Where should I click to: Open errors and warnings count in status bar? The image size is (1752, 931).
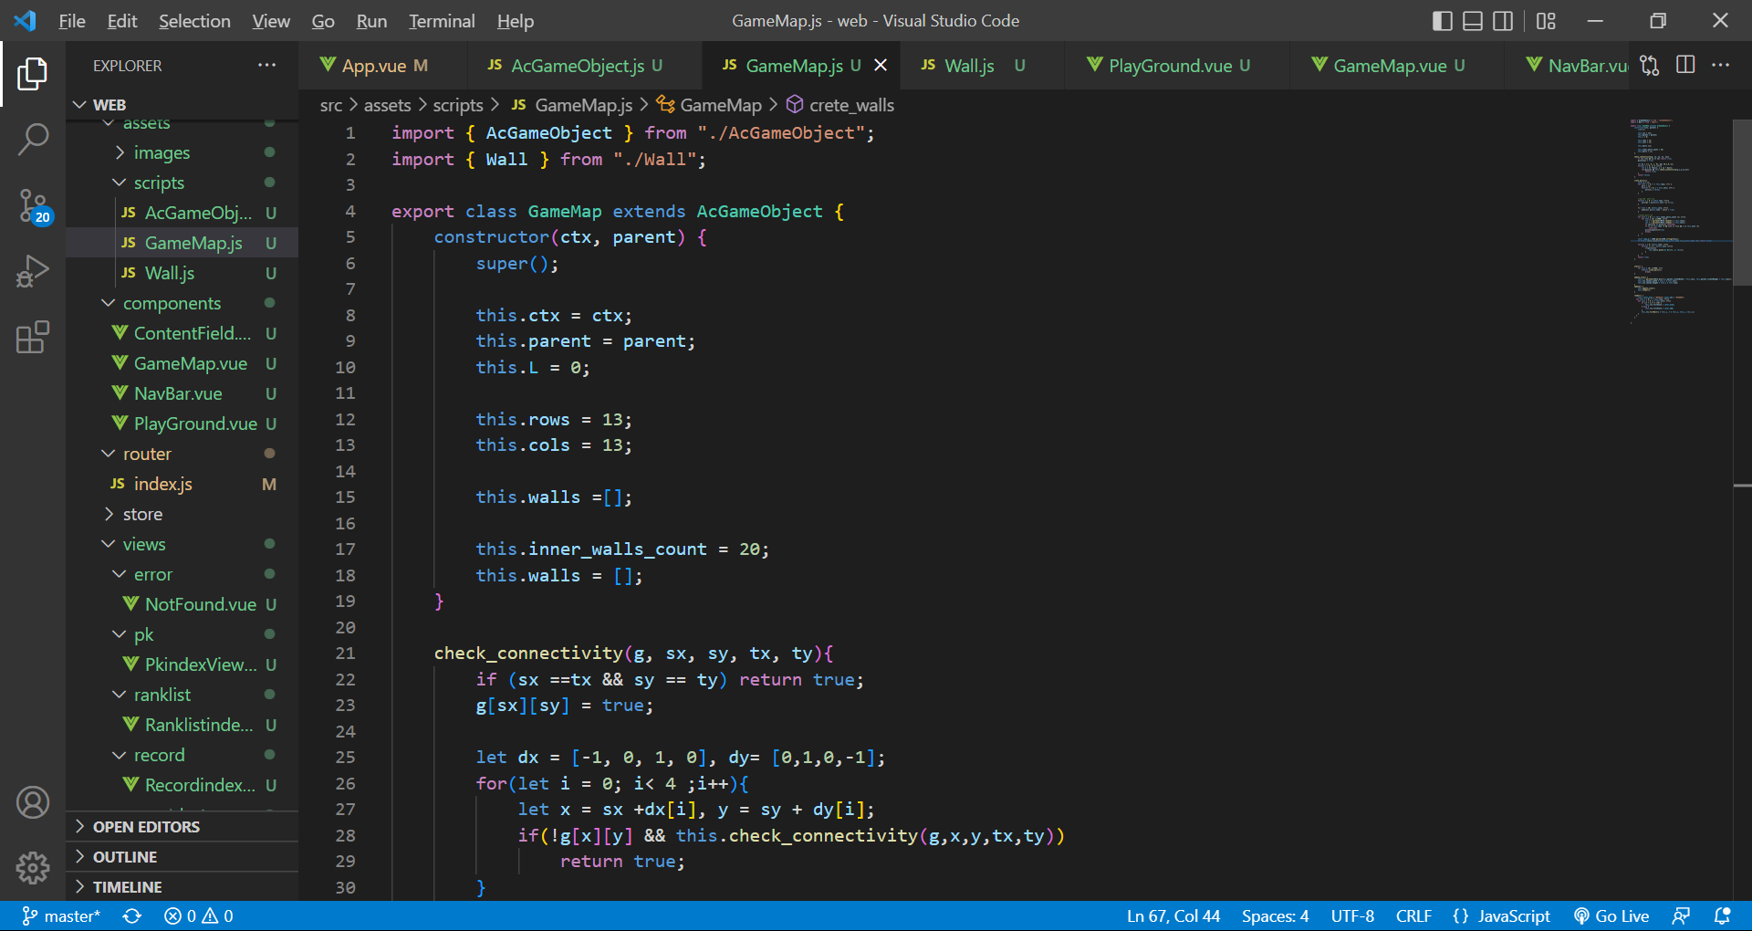199,916
